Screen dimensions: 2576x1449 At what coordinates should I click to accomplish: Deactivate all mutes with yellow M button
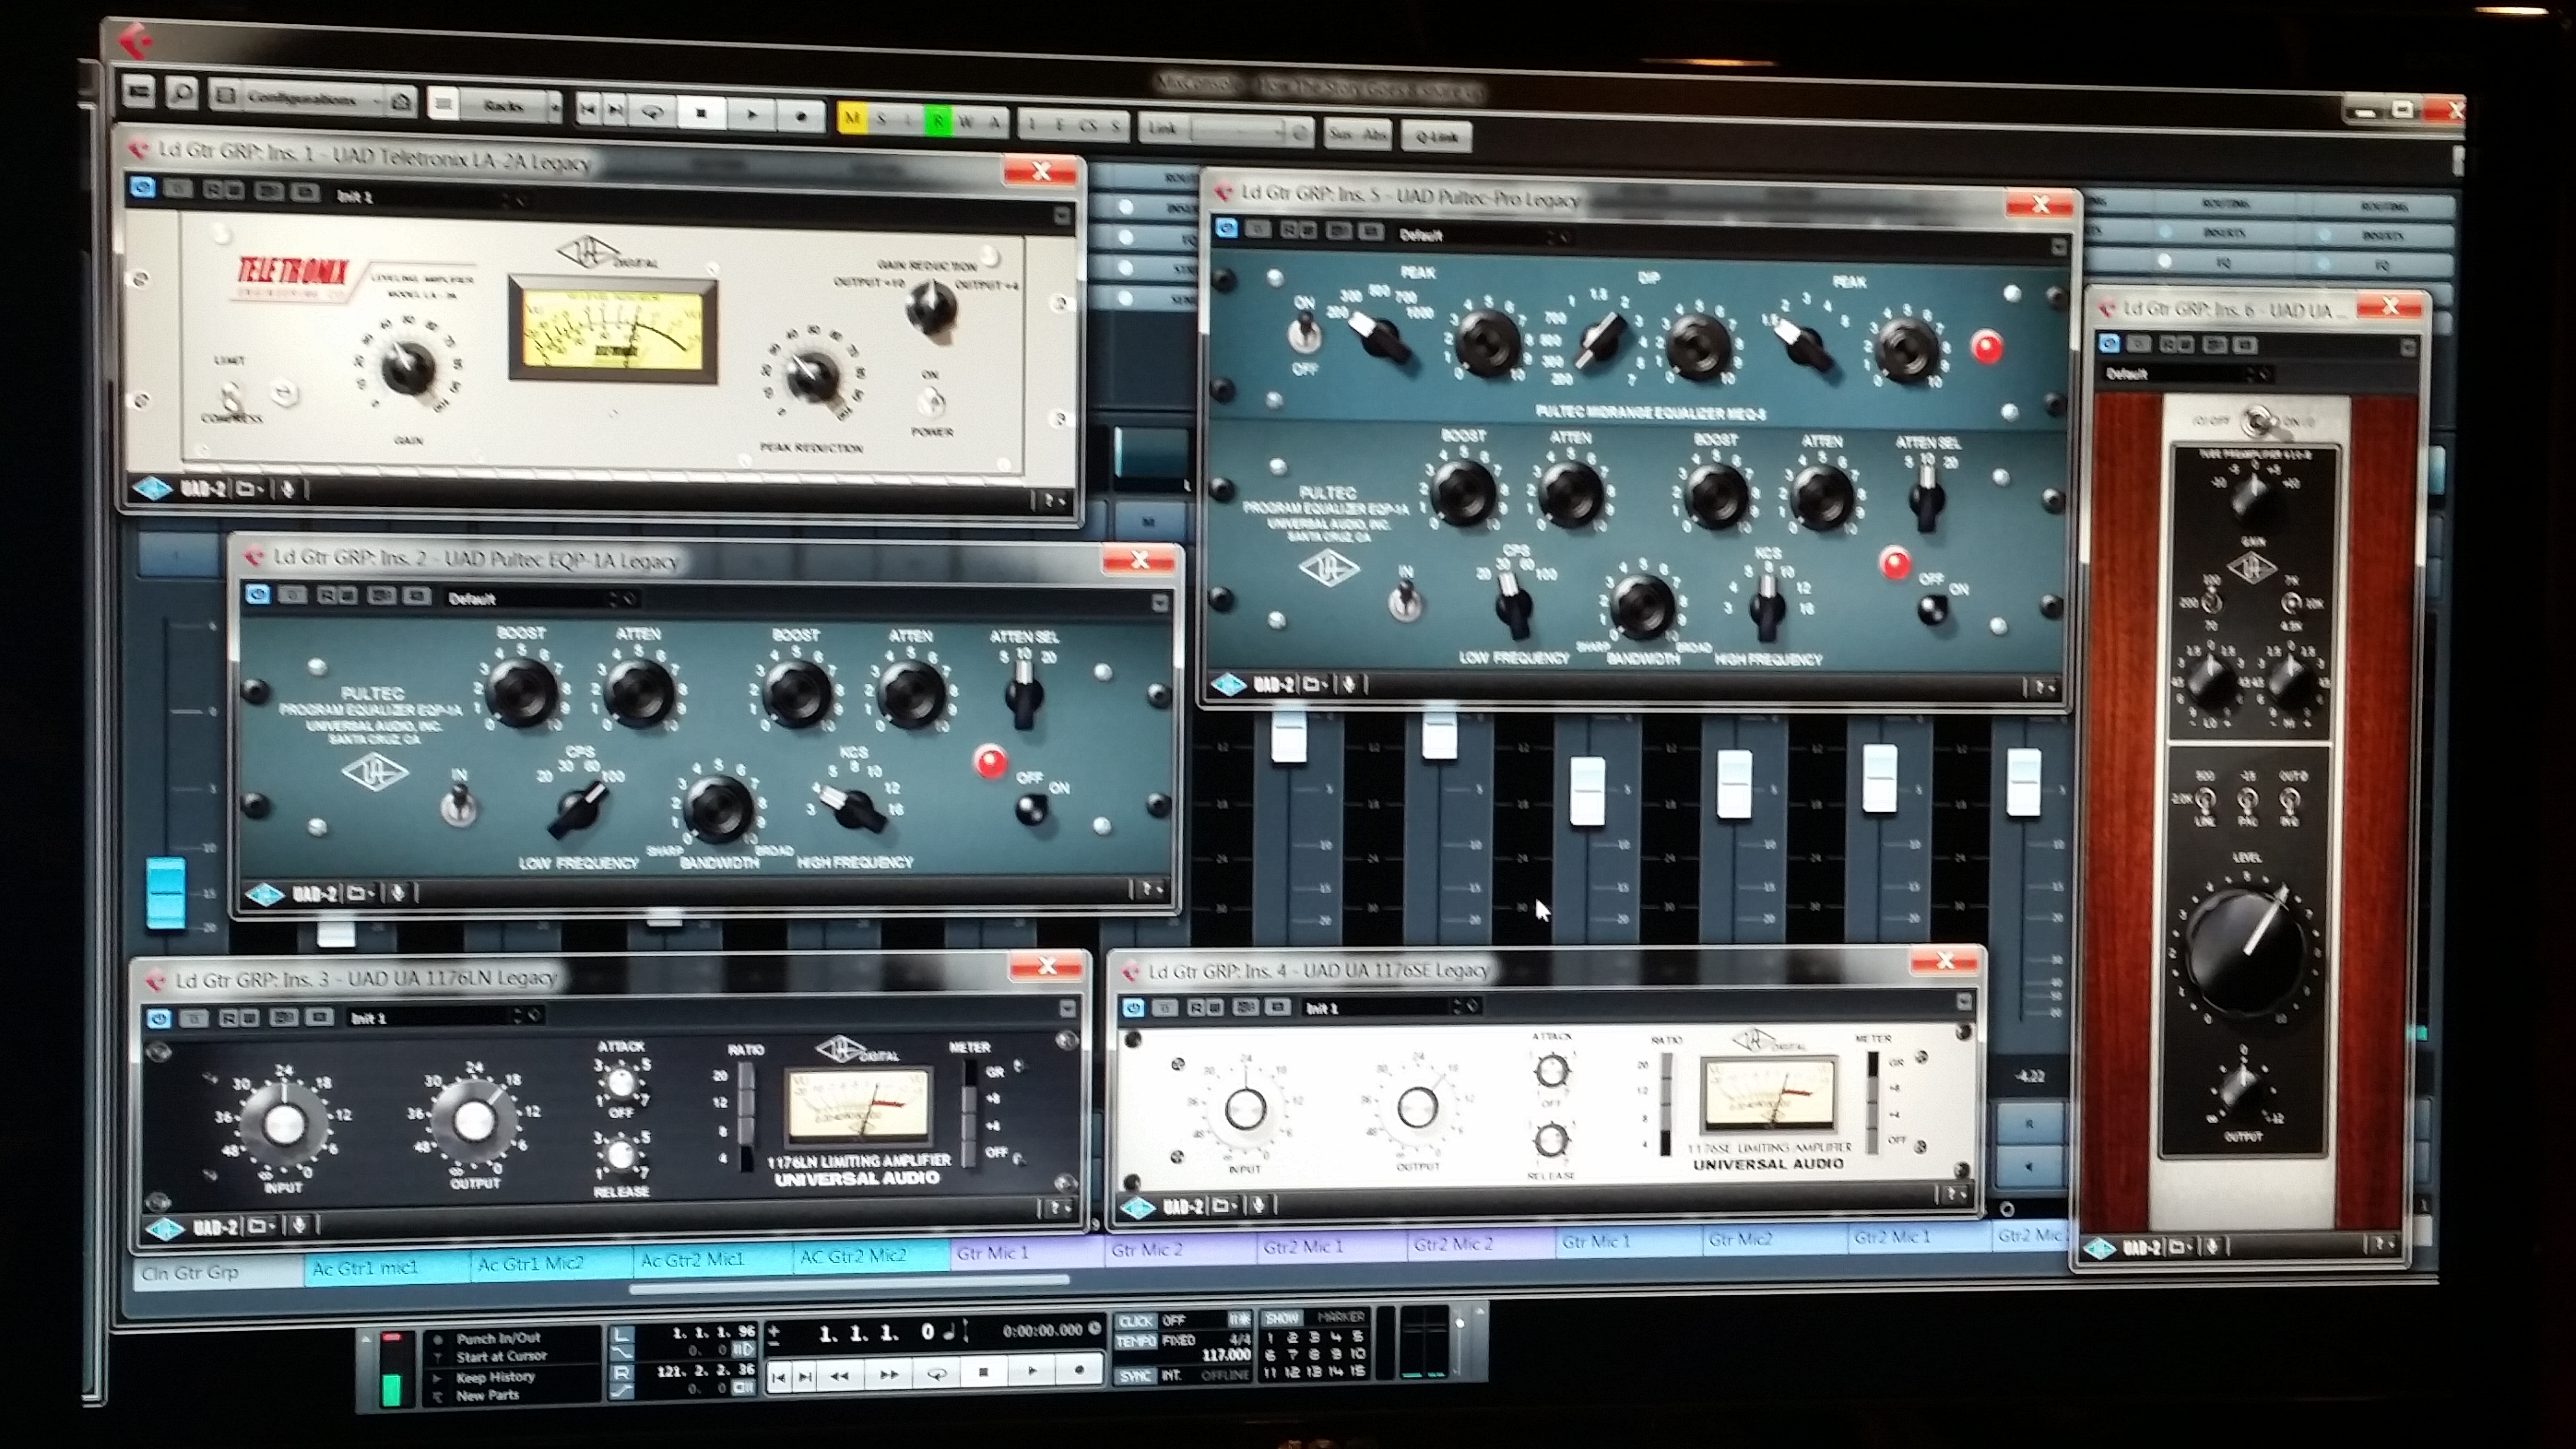point(852,118)
